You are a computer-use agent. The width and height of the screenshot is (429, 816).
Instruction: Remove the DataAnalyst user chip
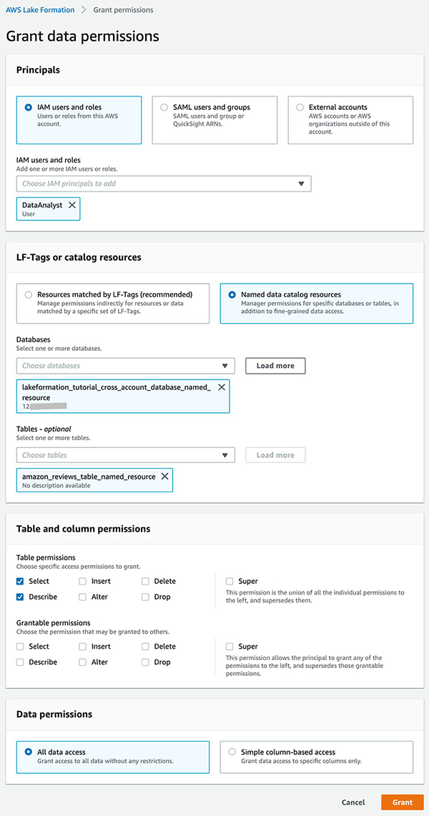[x=71, y=205]
